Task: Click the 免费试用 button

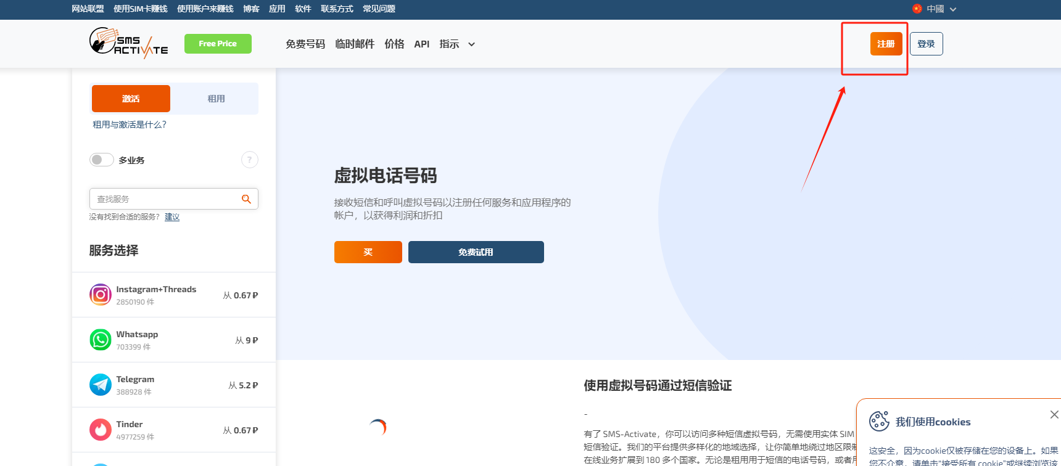Action: pyautogui.click(x=476, y=252)
